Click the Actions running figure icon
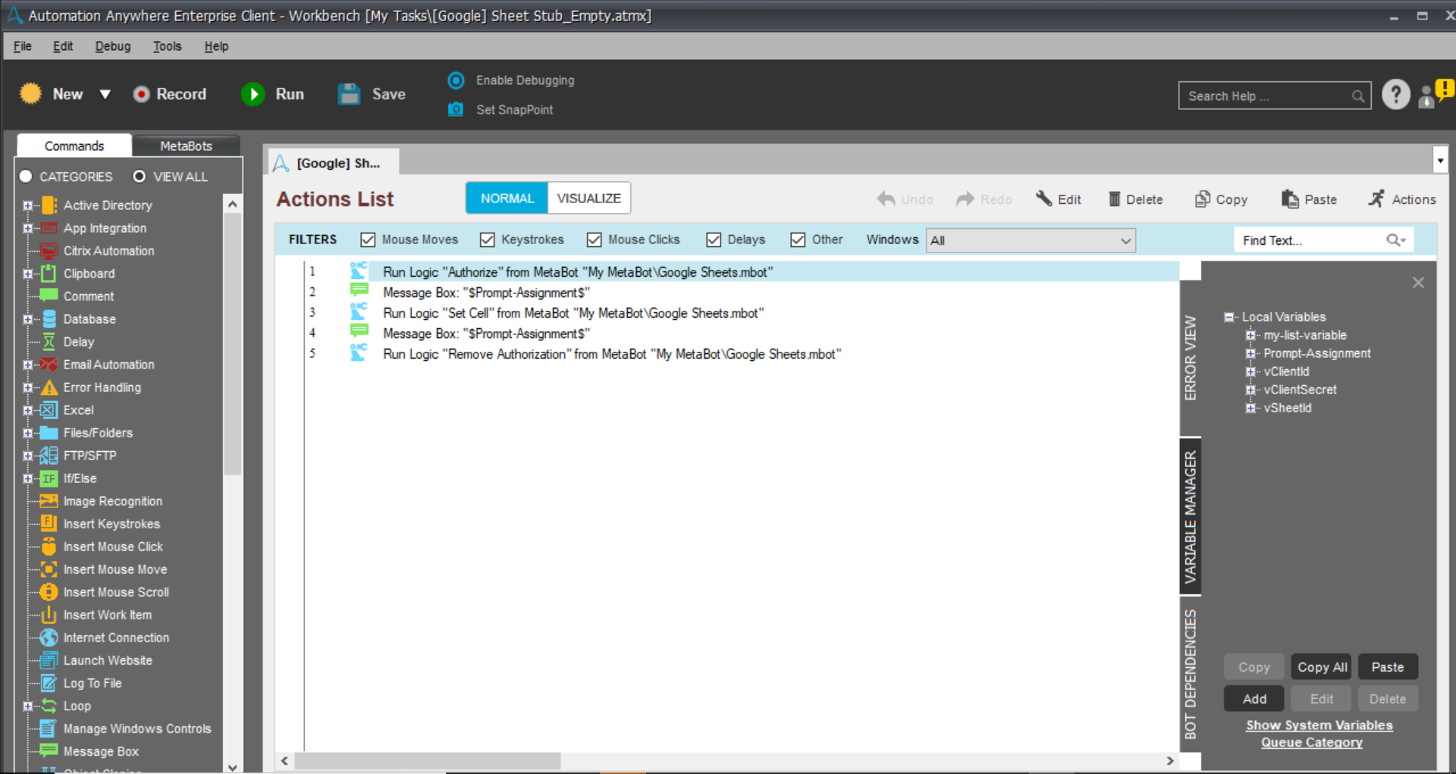Screen dimensions: 1456x774 point(1376,199)
